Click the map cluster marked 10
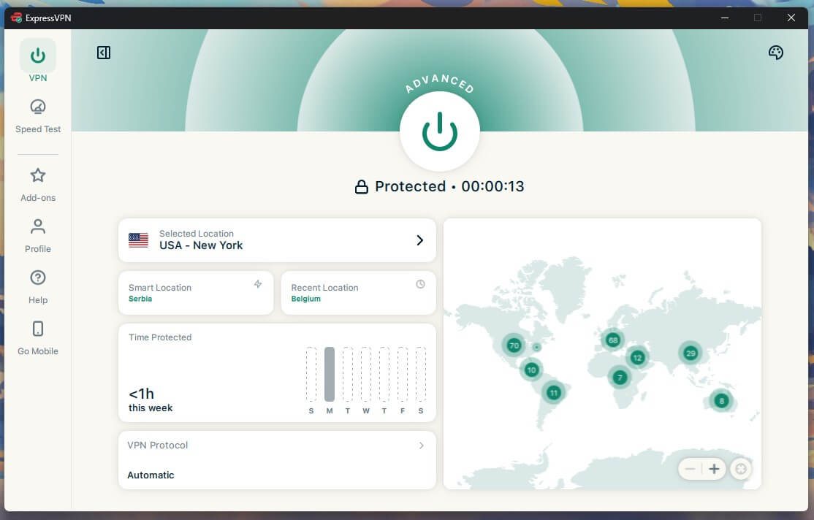The height and width of the screenshot is (520, 814). click(531, 370)
